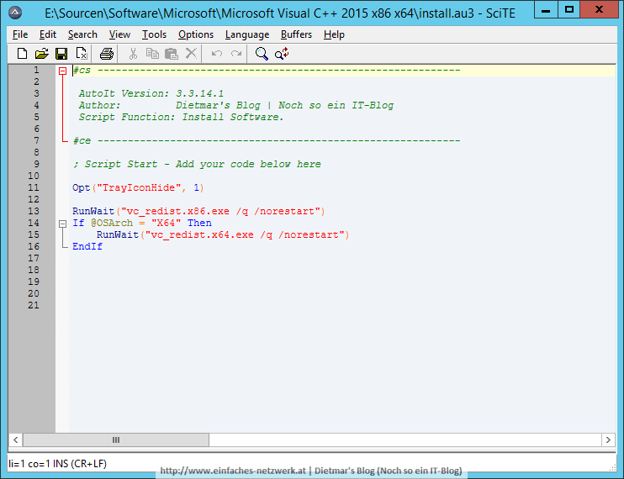Image resolution: width=624 pixels, height=479 pixels.
Task: Click line number 13 in the margin
Action: pos(34,211)
